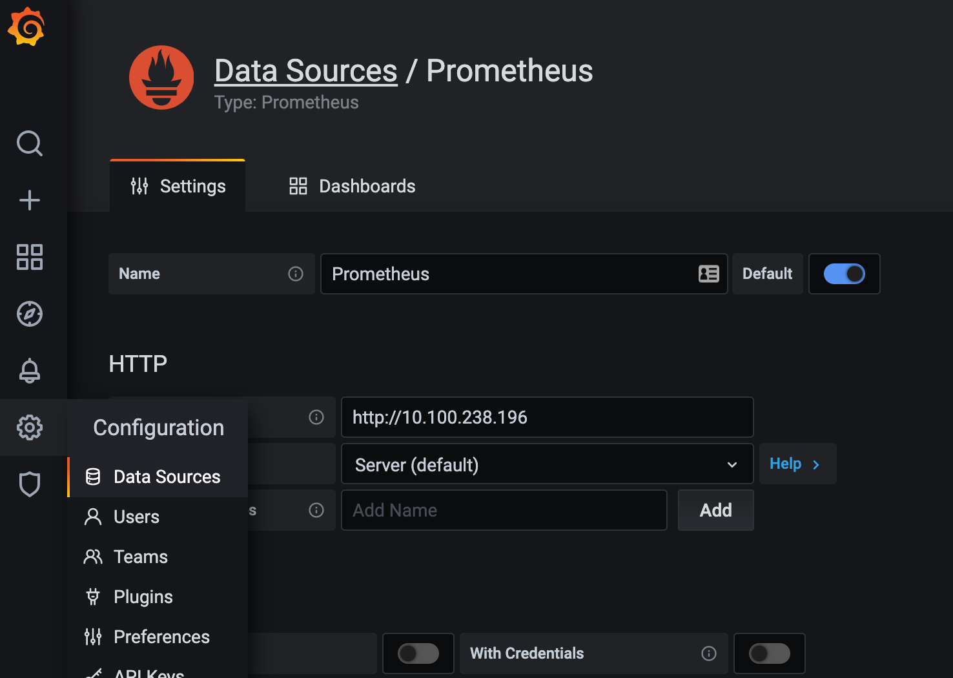Open the Alerting bell icon
This screenshot has height=678, width=953.
(x=30, y=371)
